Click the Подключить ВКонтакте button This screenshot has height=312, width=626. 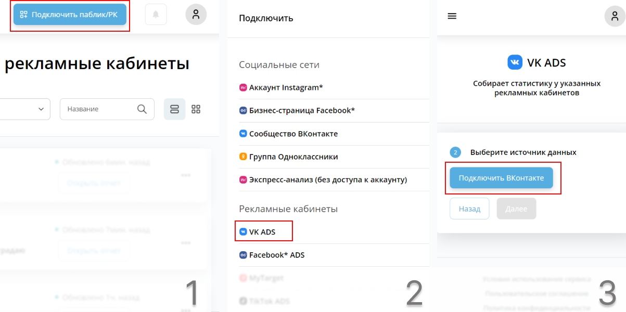(x=501, y=178)
